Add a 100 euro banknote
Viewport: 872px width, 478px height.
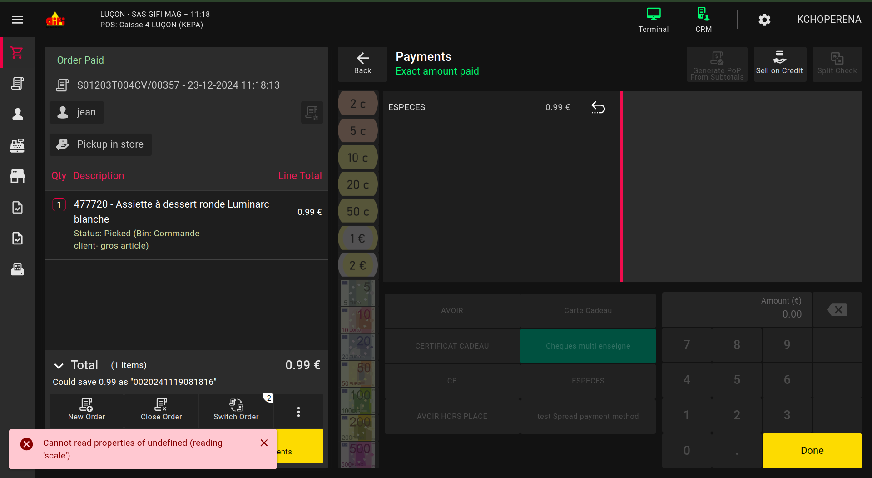(x=358, y=401)
